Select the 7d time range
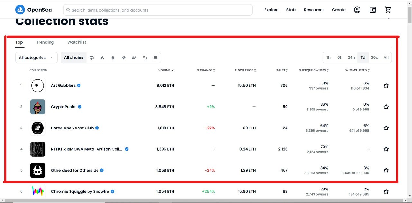This screenshot has width=412, height=203. click(x=363, y=57)
